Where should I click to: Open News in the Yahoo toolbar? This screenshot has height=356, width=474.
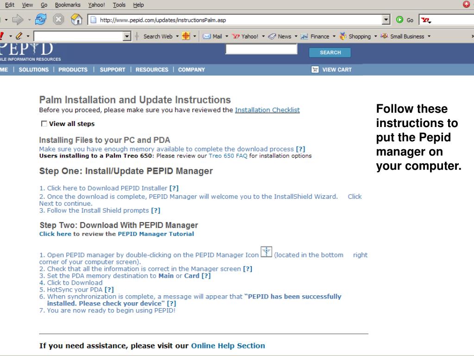point(280,36)
